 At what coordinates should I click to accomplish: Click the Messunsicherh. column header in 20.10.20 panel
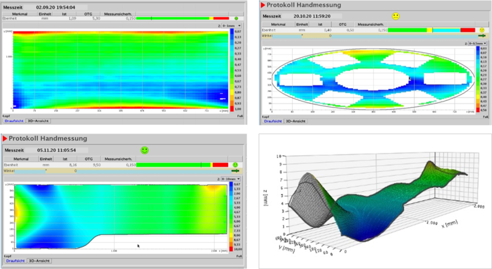pyautogui.click(x=371, y=24)
